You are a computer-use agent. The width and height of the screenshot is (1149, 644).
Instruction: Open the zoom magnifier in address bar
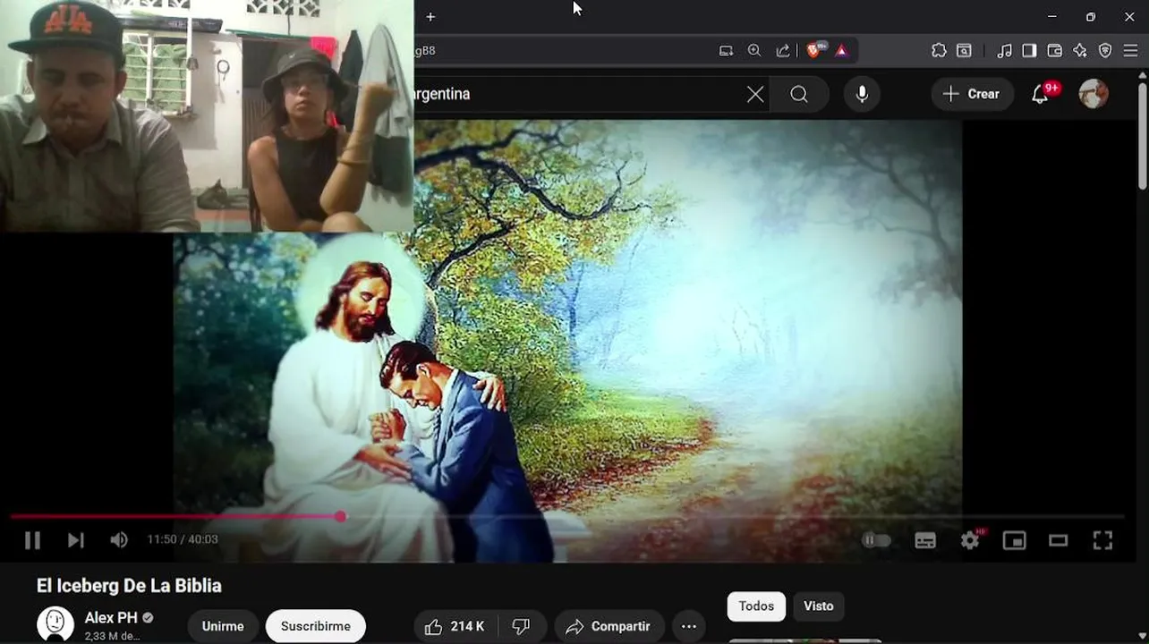(x=754, y=51)
